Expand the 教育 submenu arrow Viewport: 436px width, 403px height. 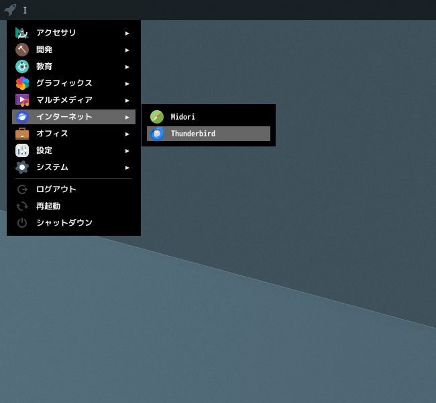click(127, 67)
